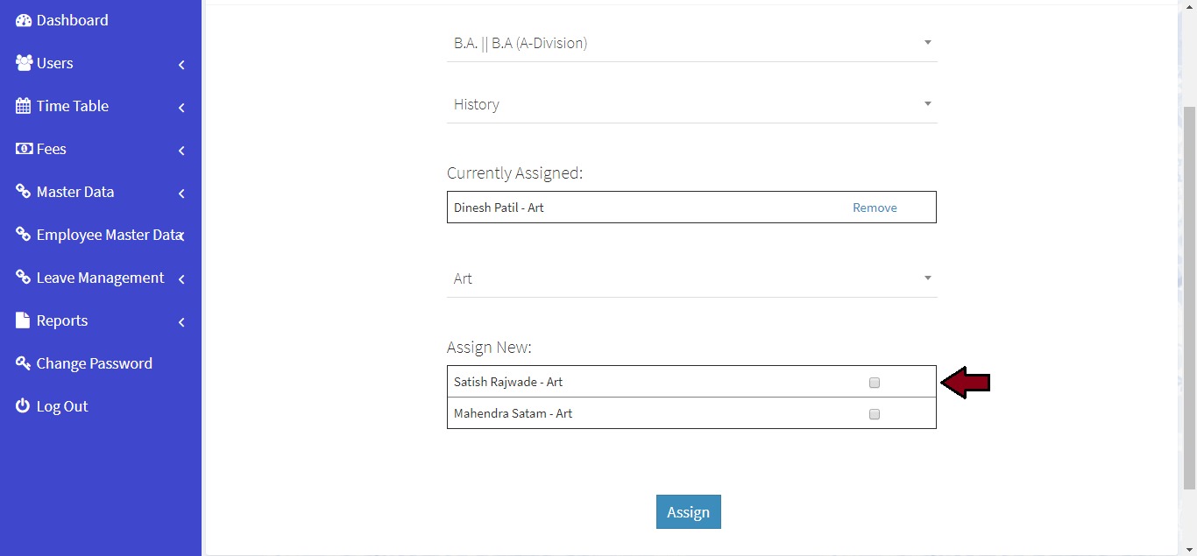Open the B.A. || B.A (A-Division) dropdown
This screenshot has width=1197, height=556.
point(691,43)
